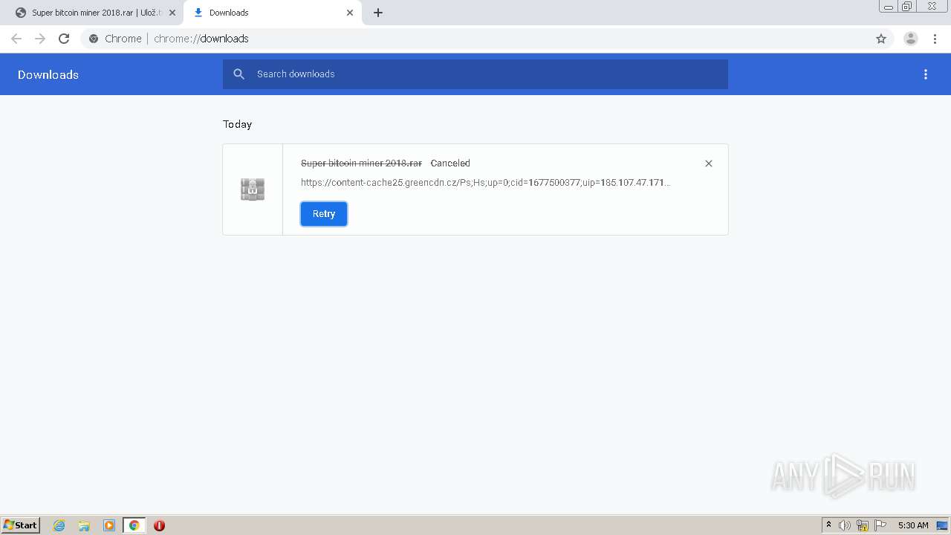Screen dimensions: 951x535
Task: Open the Downloads page more-actions menu
Action: point(926,74)
